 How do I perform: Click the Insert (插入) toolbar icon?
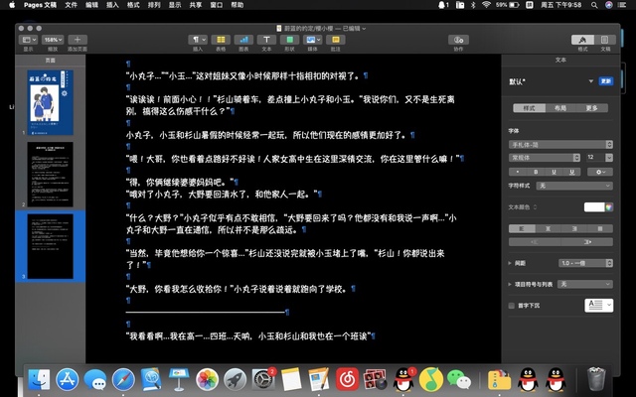[199, 40]
